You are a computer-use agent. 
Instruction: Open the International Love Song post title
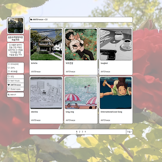point(111,112)
